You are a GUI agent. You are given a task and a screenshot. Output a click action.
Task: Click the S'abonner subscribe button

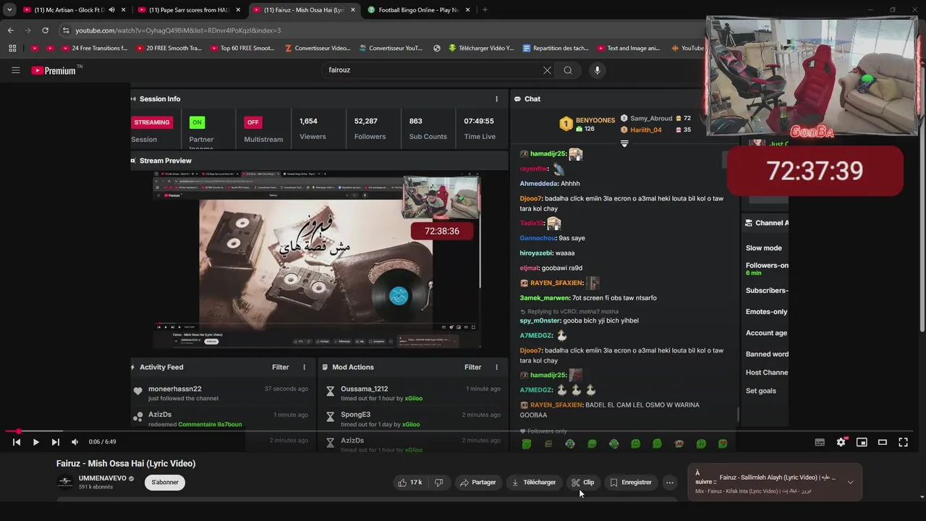point(165,483)
